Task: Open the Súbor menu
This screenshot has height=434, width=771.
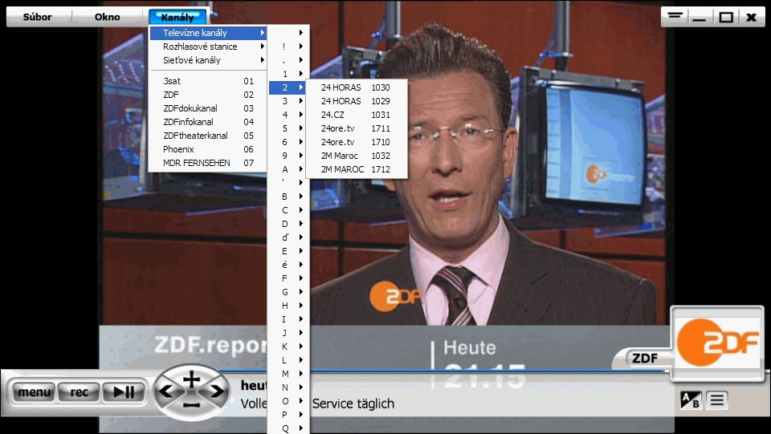Action: [x=38, y=17]
